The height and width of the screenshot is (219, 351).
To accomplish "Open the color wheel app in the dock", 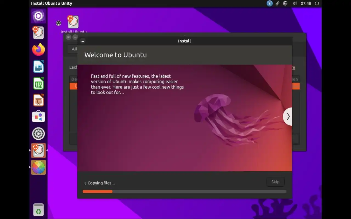I will pos(38,167).
